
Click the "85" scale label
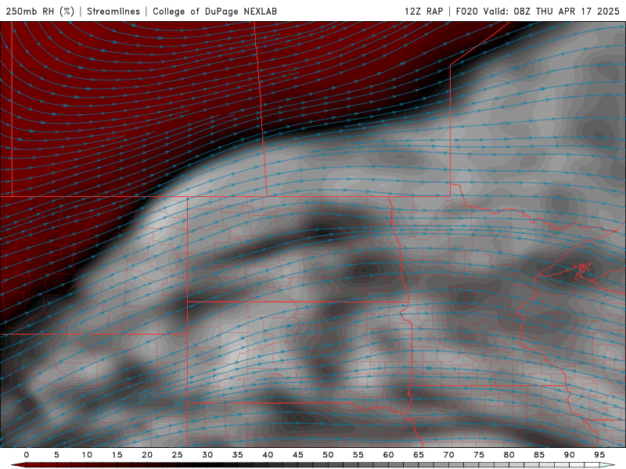coord(539,455)
